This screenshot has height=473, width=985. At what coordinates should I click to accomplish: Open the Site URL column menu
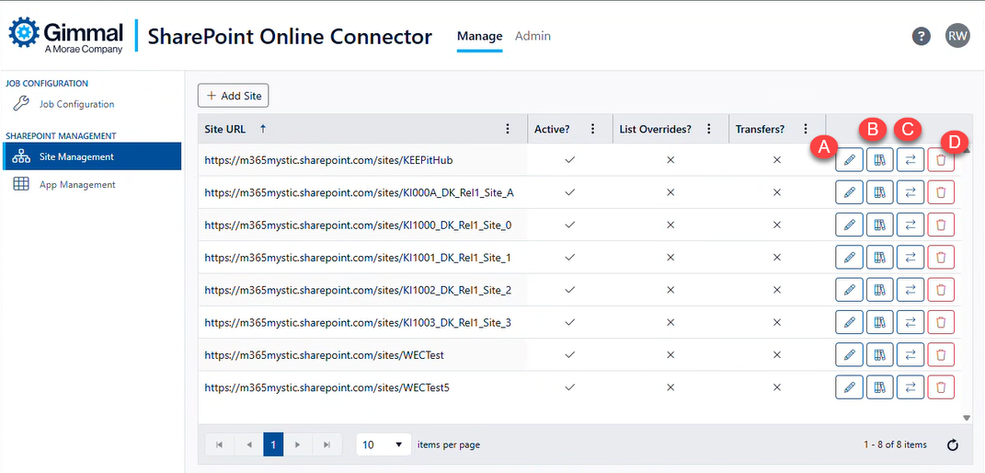point(509,130)
